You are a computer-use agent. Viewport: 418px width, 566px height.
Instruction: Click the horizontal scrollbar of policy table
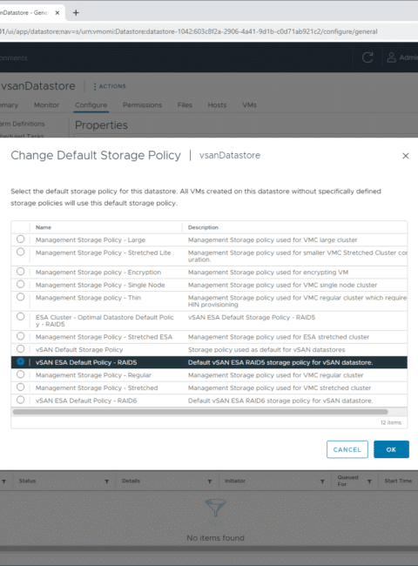tap(200, 412)
